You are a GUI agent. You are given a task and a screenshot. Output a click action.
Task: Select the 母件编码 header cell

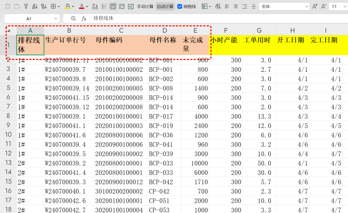(x=121, y=45)
